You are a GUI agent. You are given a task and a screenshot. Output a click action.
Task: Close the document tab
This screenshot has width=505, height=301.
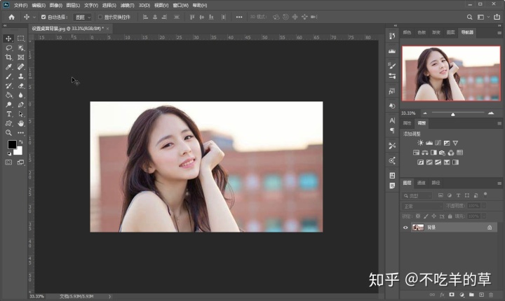[x=107, y=29]
